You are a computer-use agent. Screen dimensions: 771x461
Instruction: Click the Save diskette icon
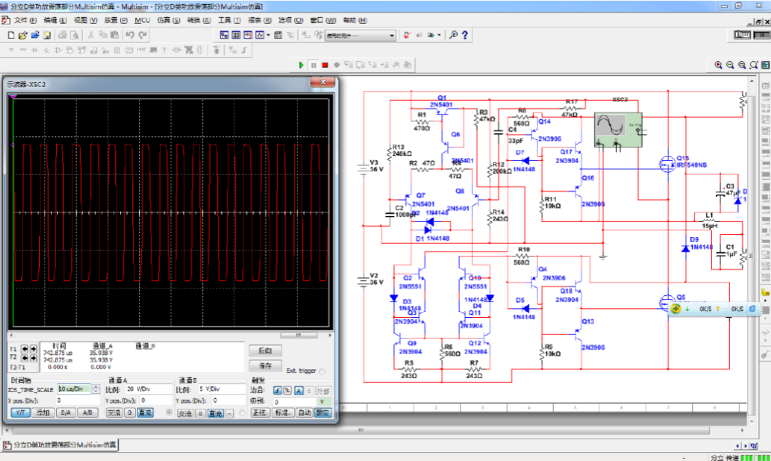47,35
